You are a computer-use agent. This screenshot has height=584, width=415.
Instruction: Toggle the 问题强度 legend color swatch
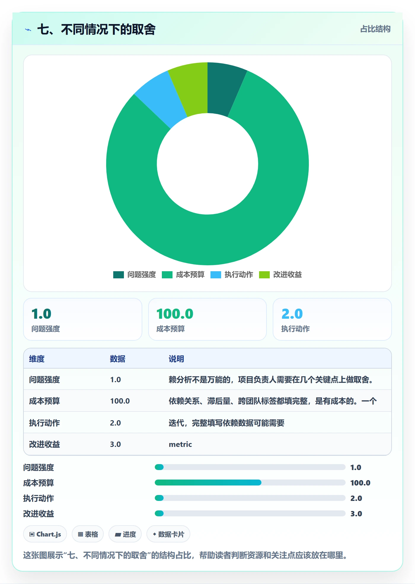tap(119, 275)
